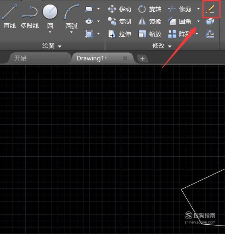Expand the 圆角 (Fillet) dropdown arrow
The height and width of the screenshot is (234, 225).
(x=198, y=21)
